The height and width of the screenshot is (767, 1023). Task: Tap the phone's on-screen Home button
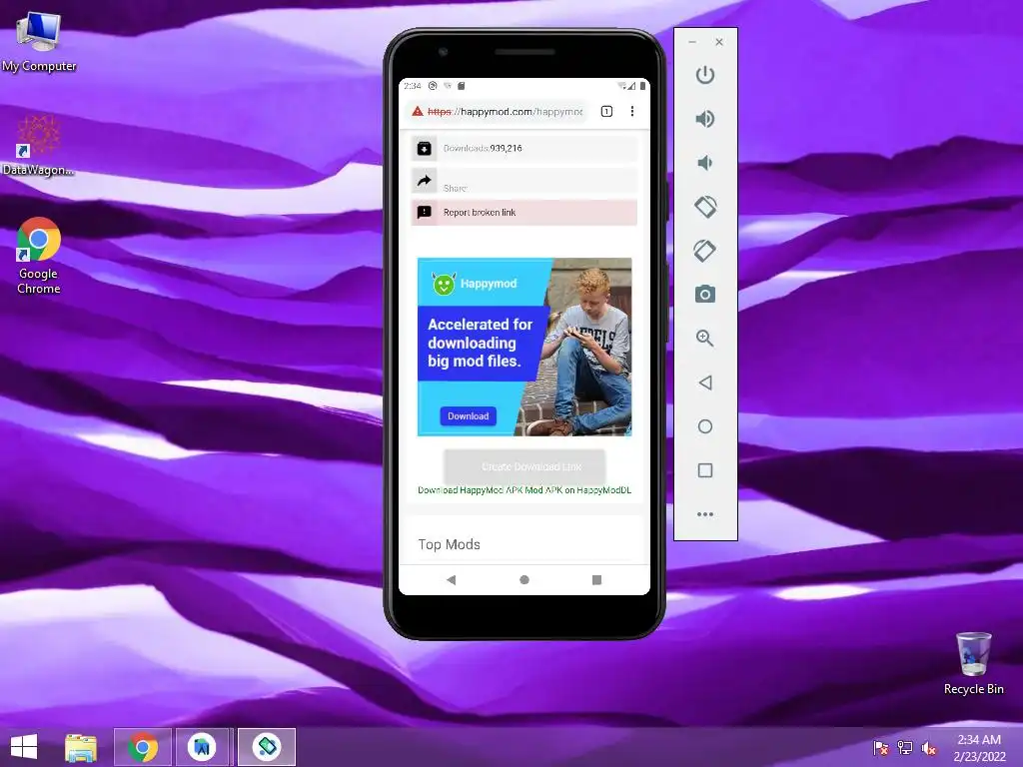(523, 580)
